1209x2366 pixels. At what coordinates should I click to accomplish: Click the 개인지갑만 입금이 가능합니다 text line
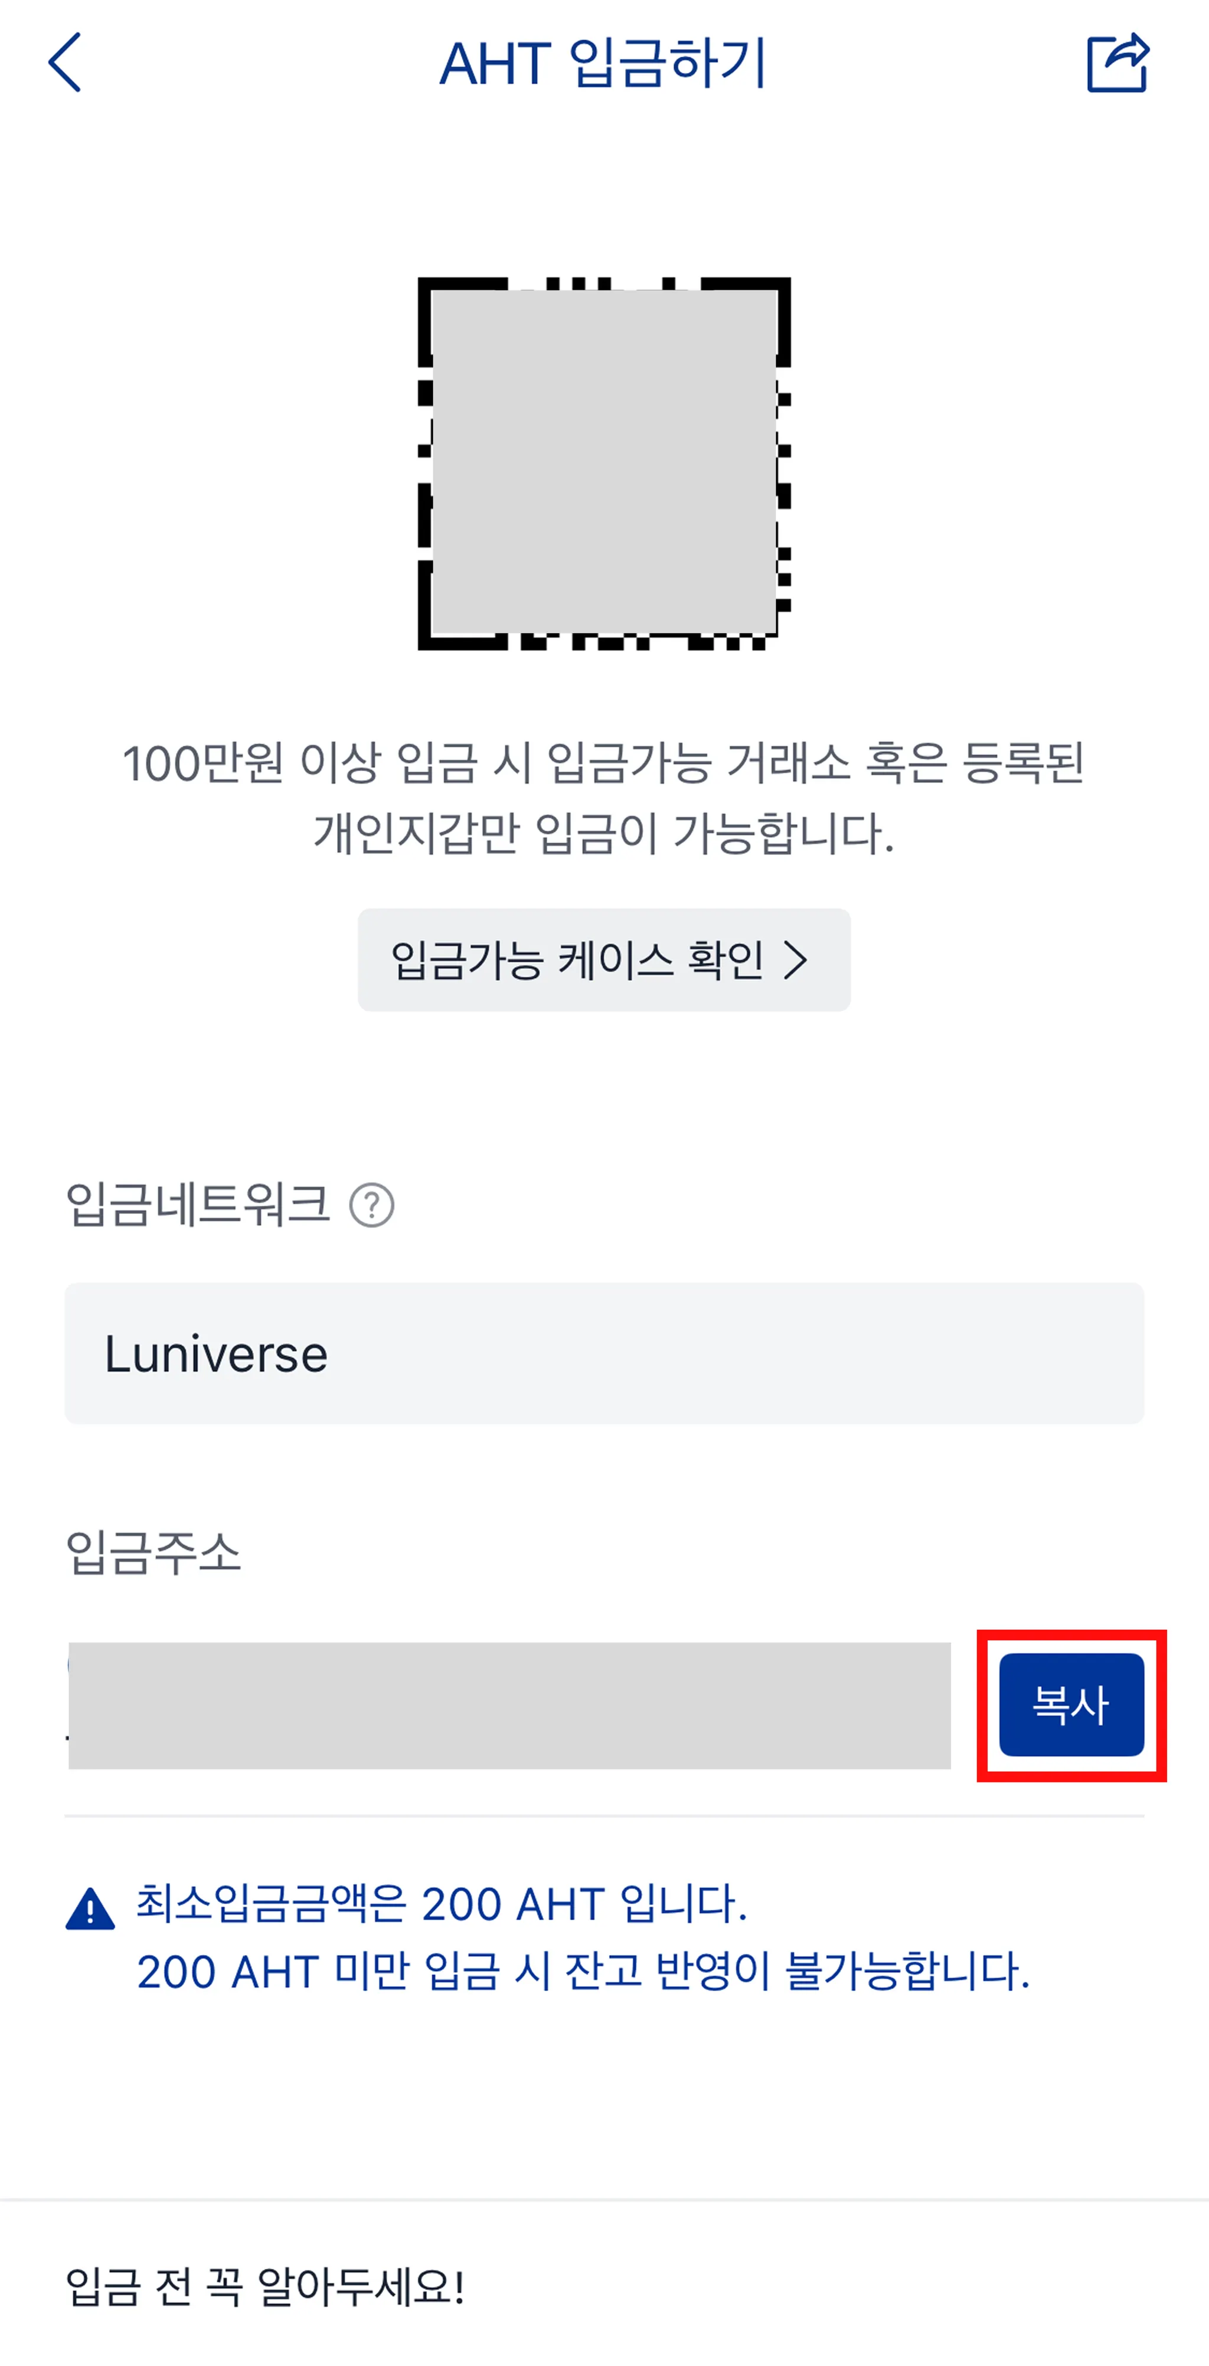pyautogui.click(x=604, y=833)
